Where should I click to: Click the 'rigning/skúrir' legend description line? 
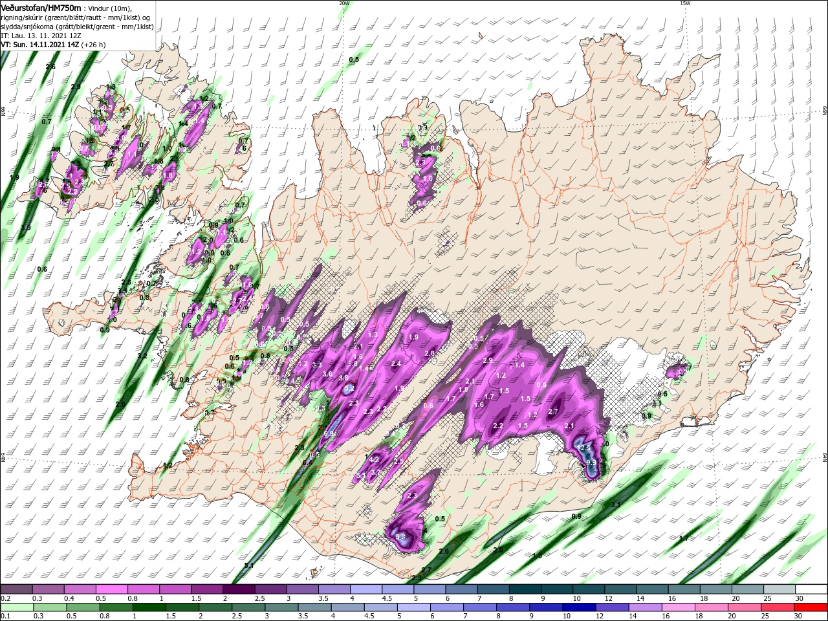76,17
